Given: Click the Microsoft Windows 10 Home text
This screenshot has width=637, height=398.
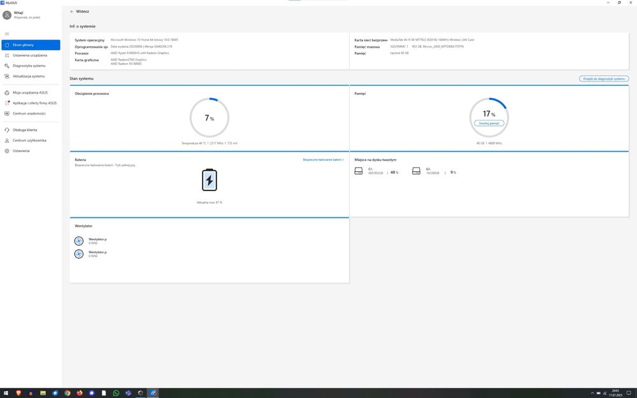Looking at the screenshot, I should click(144, 39).
